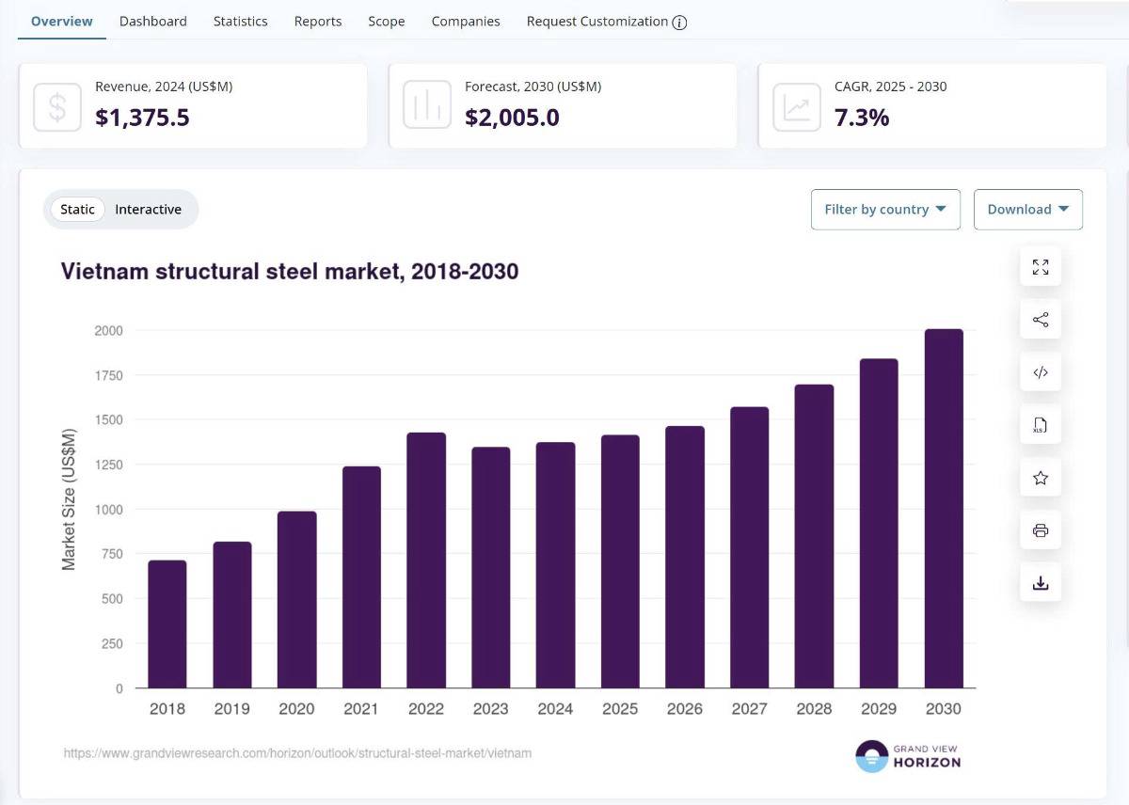Open the Statistics tab

[240, 21]
